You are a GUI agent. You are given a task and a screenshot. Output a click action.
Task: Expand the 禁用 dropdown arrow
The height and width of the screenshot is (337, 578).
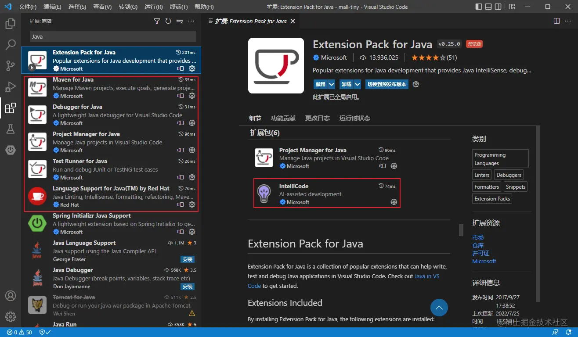[332, 84]
